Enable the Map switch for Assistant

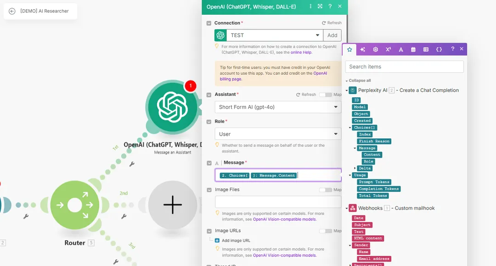(326, 95)
